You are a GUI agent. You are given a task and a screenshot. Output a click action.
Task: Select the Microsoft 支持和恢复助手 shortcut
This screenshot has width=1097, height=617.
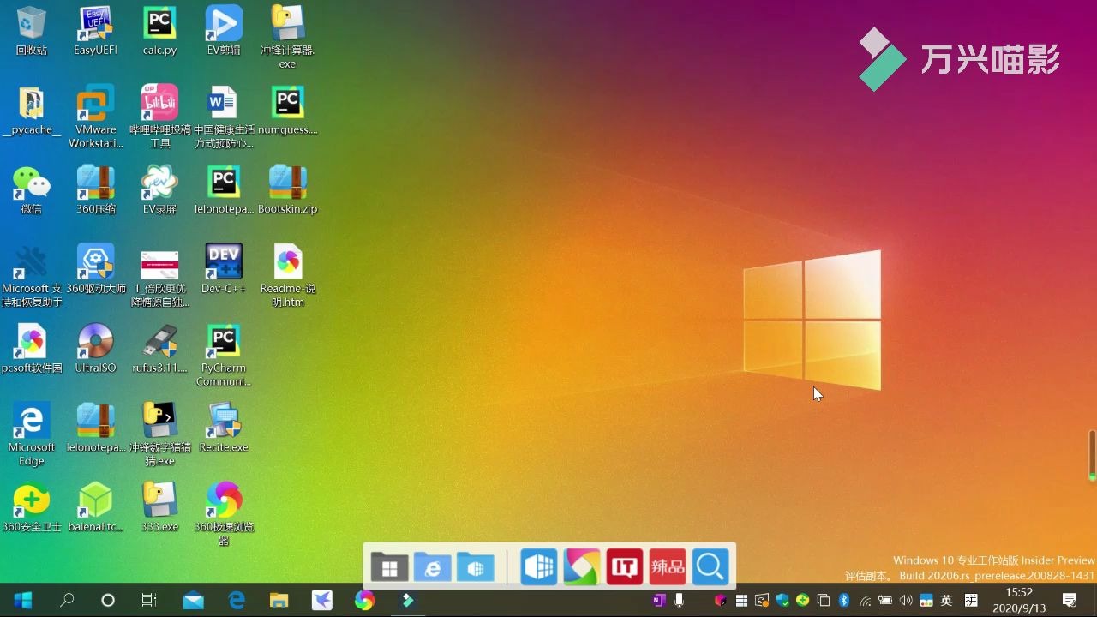[x=32, y=275]
